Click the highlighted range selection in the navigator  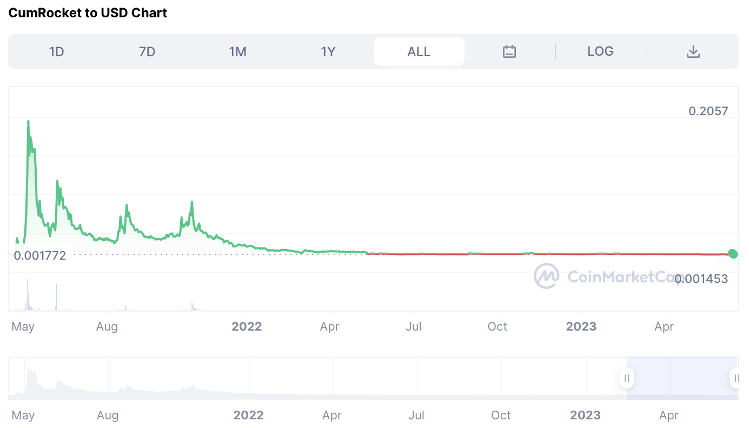[x=682, y=378]
